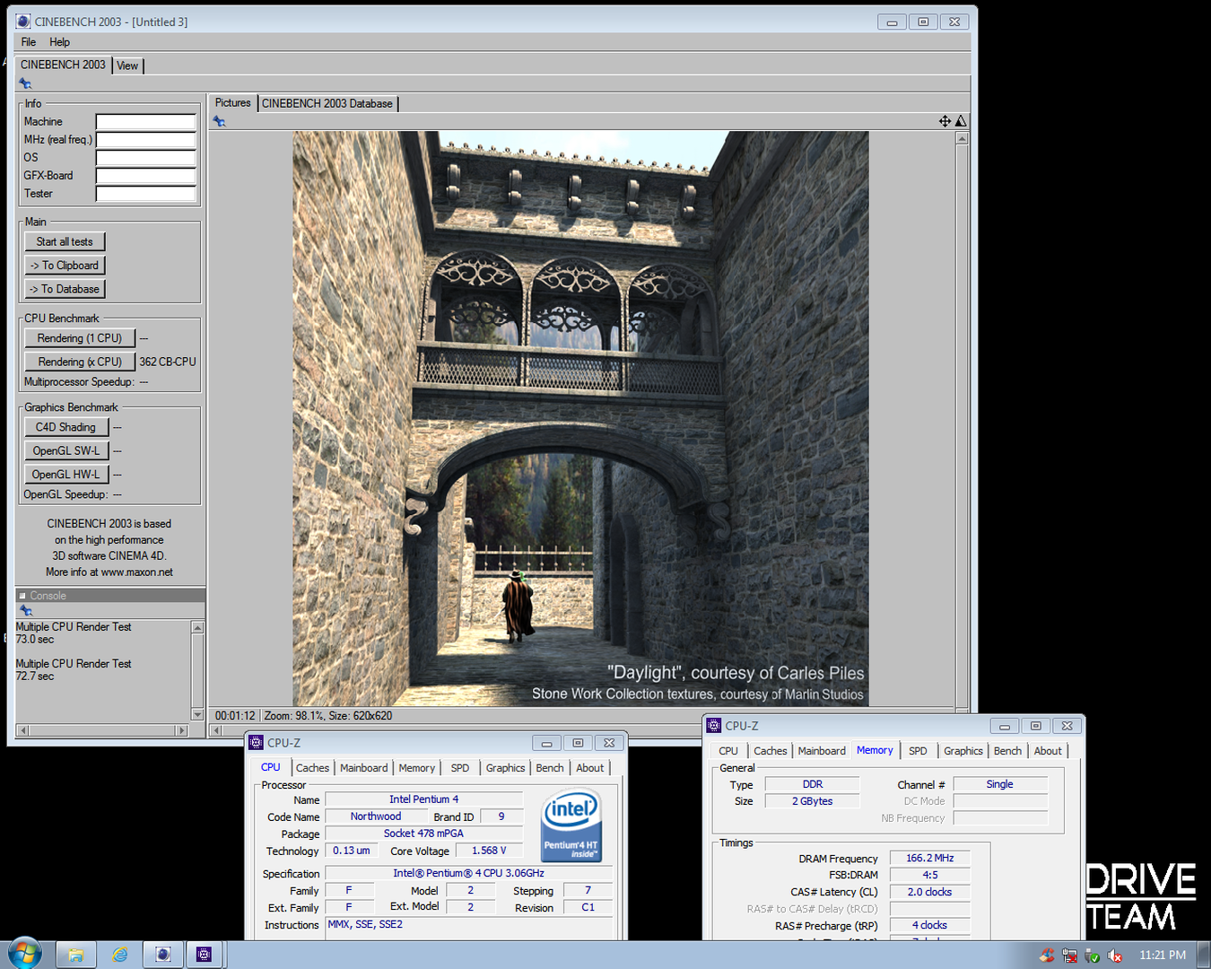The width and height of the screenshot is (1211, 969).
Task: Open SPD tab in the CPU-Z Memory window
Action: 918,751
